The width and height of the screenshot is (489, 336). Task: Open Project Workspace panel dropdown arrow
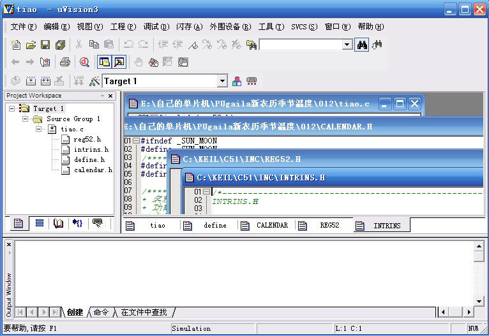[x=102, y=96]
